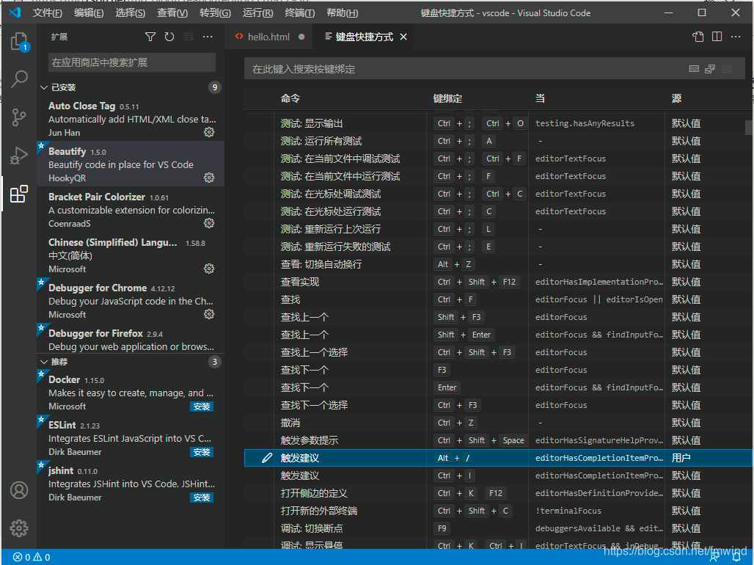
Task: Install the ESLint extension
Action: [x=202, y=453]
